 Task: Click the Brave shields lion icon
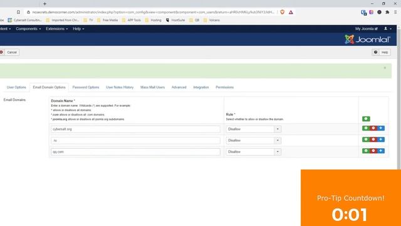(x=283, y=12)
